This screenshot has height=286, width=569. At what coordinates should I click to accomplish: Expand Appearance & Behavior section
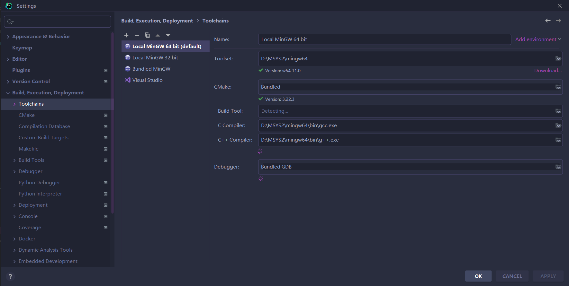pos(8,37)
